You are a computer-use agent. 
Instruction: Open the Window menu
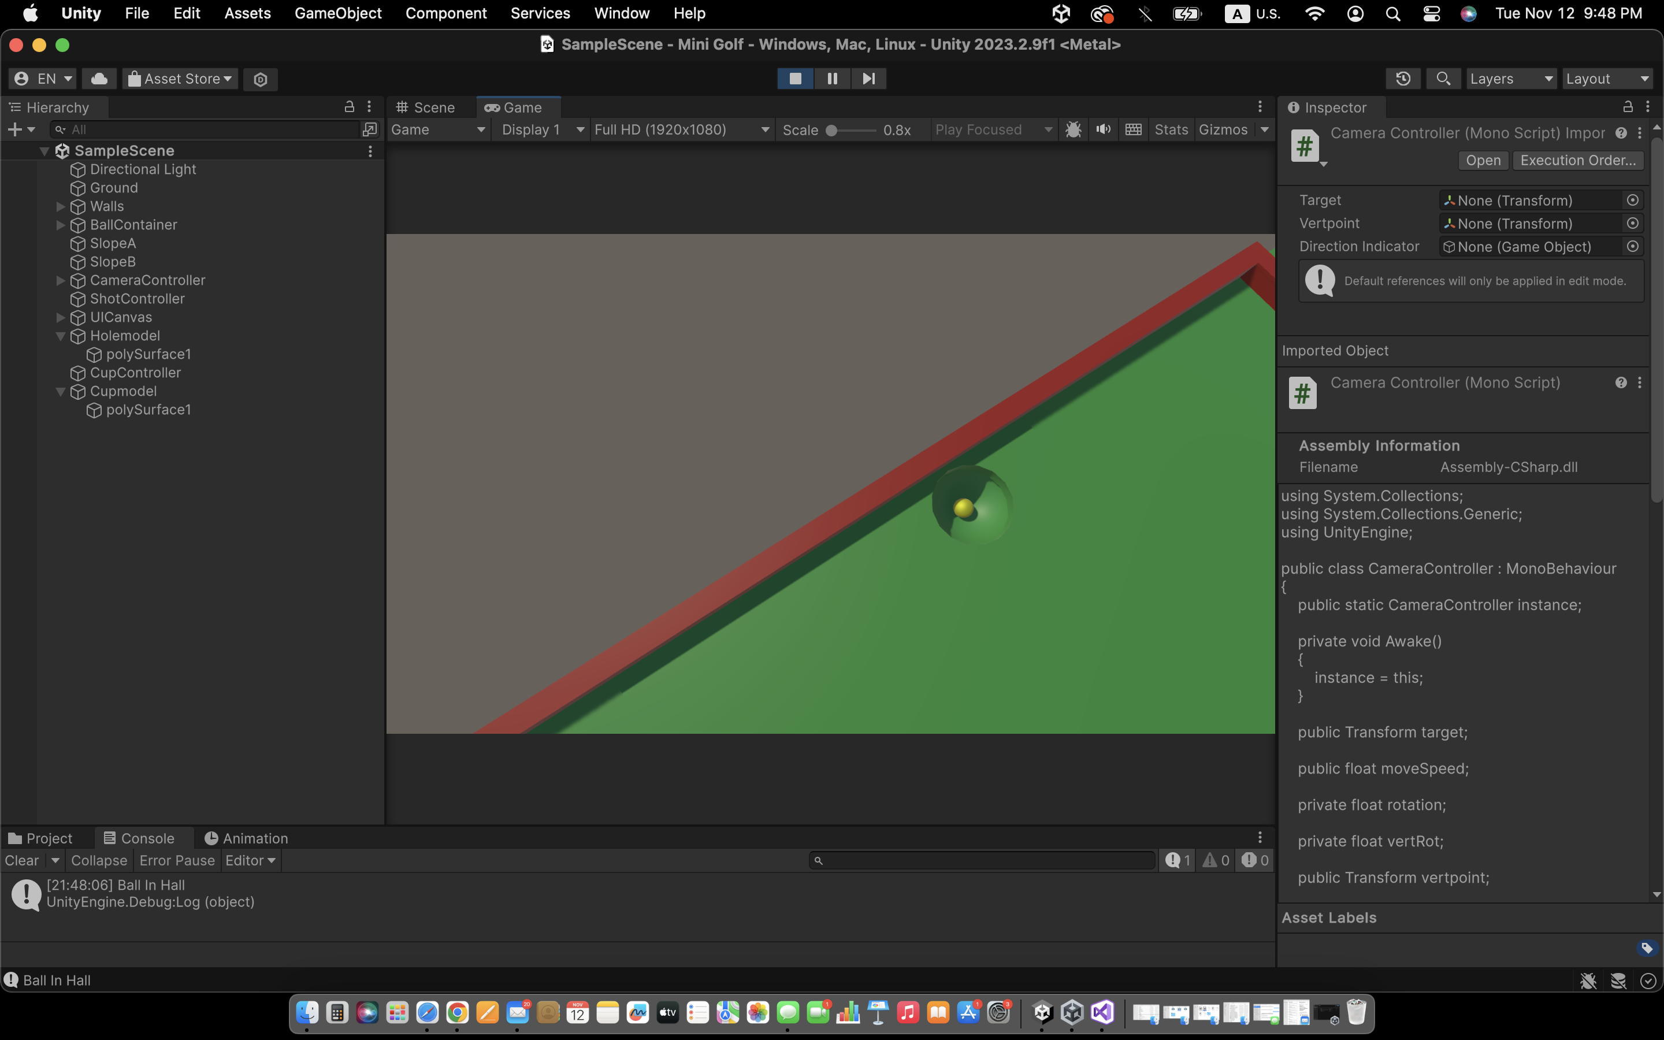click(622, 13)
